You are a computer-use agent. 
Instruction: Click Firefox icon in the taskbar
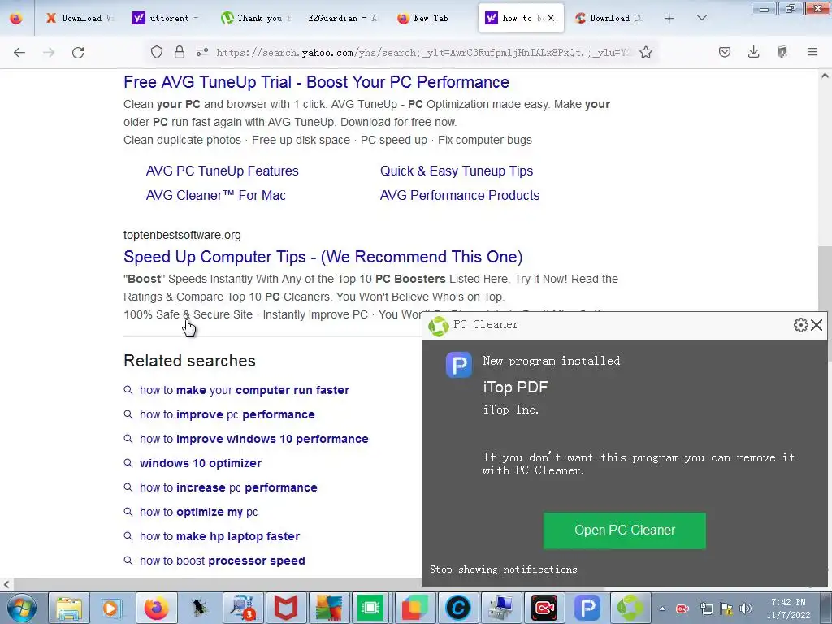[156, 608]
